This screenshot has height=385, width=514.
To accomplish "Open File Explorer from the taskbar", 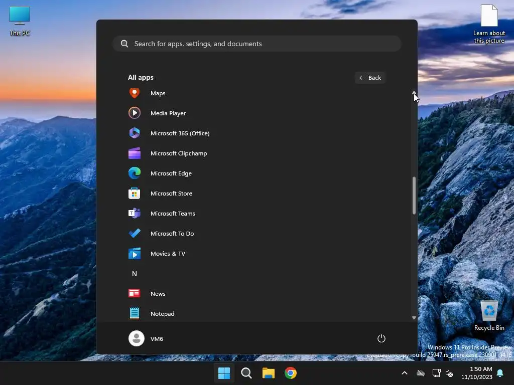I will point(269,373).
